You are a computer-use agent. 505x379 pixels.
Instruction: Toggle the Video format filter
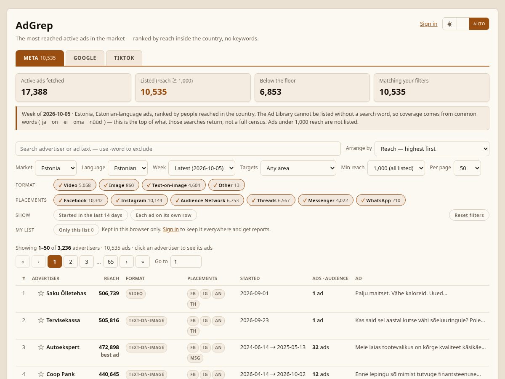[75, 185]
